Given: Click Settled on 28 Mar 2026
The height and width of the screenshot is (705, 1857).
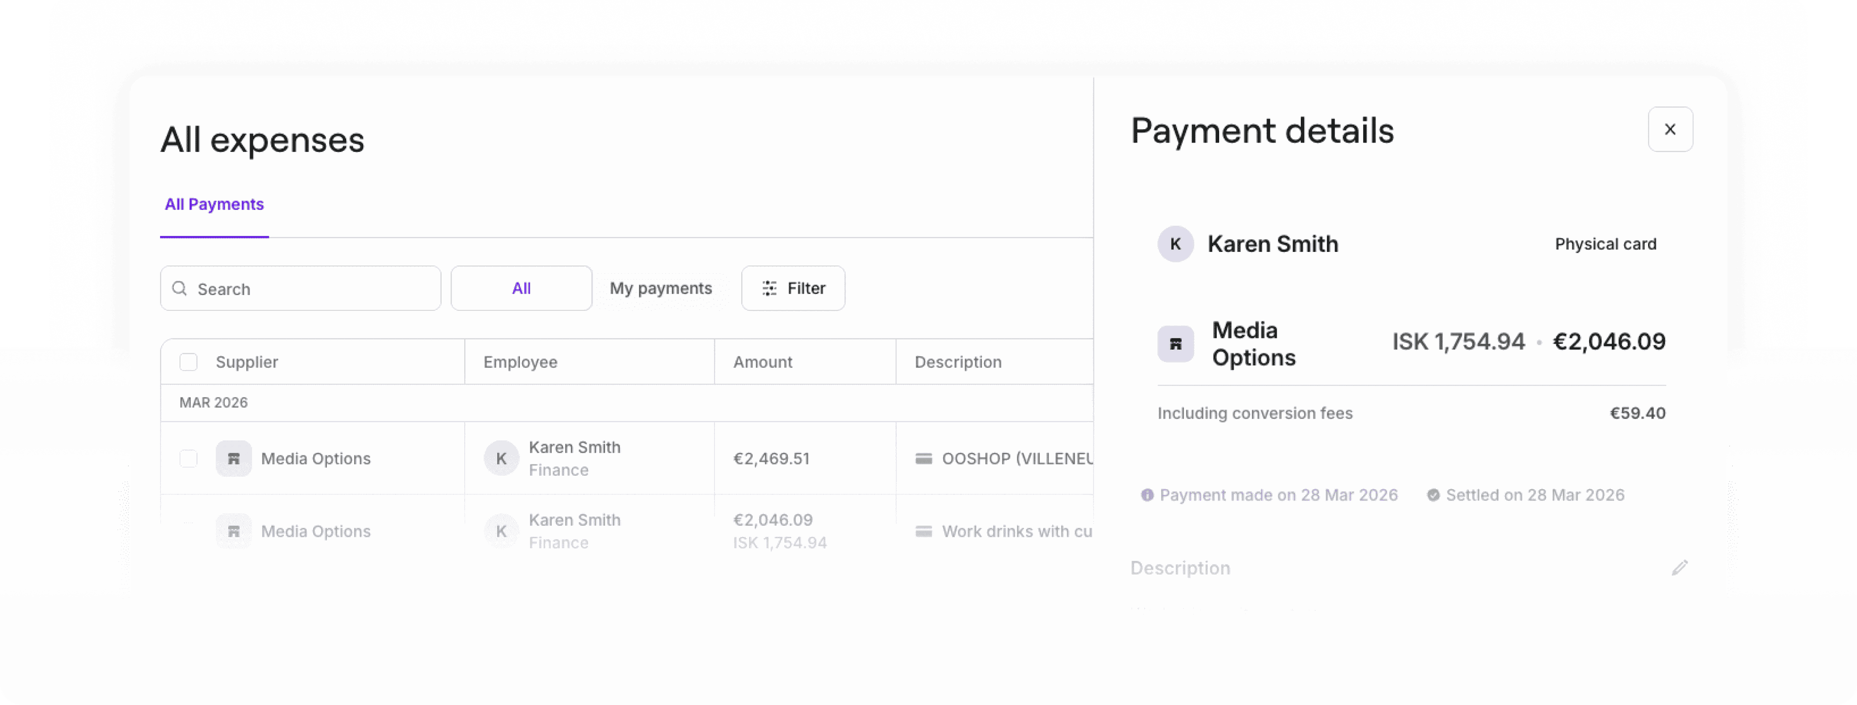Looking at the screenshot, I should click(1535, 495).
